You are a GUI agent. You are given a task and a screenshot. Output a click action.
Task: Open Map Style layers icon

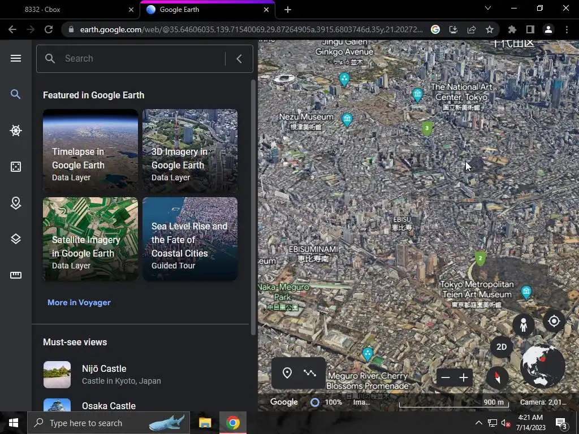(x=15, y=239)
